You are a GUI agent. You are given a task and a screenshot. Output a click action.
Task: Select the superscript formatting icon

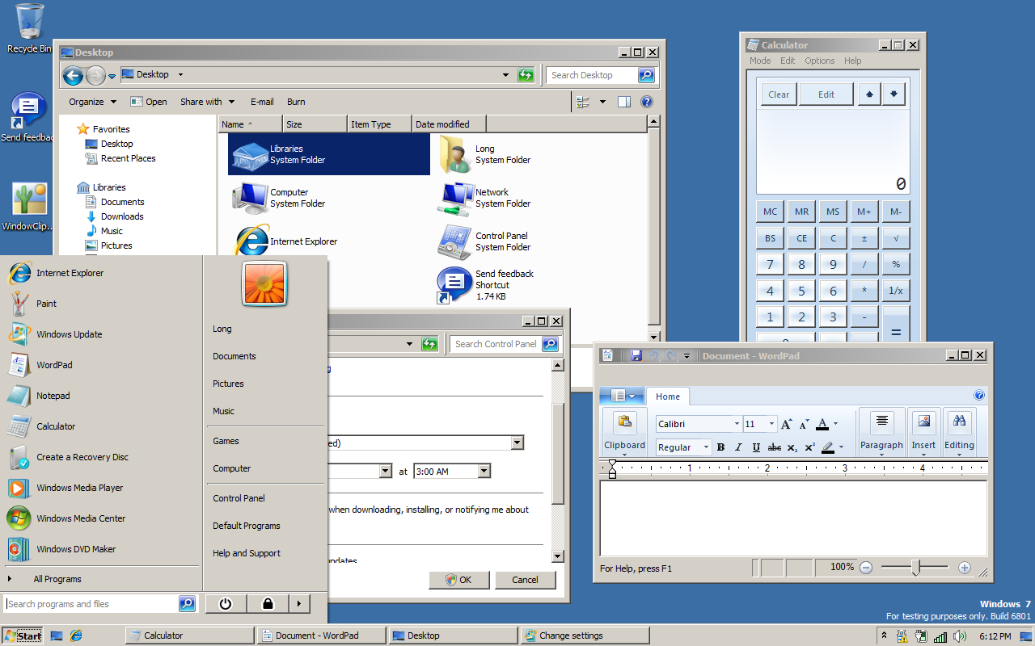809,447
